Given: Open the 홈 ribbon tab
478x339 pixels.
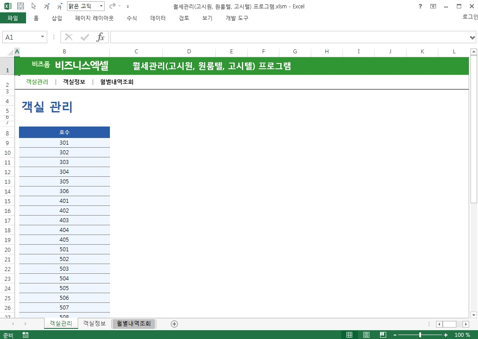Looking at the screenshot, I should 36,18.
